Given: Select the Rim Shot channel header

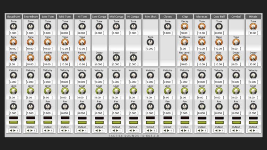Looking at the screenshot, I should click(151, 16).
